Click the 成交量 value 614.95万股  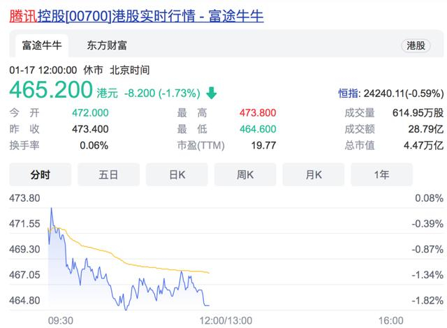point(418,113)
